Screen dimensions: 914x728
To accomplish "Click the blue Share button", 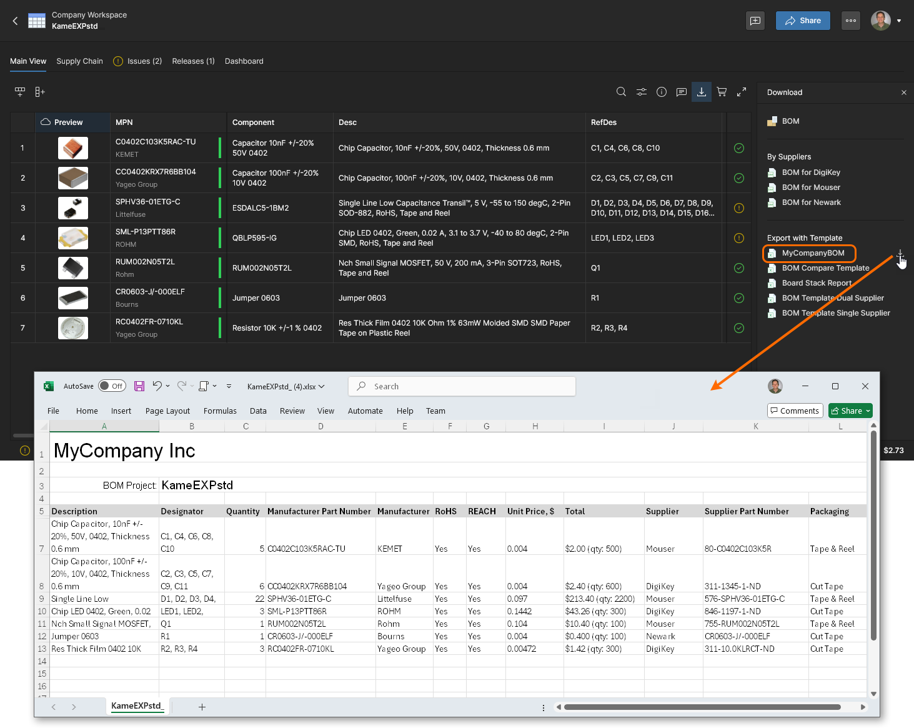I will tap(803, 21).
